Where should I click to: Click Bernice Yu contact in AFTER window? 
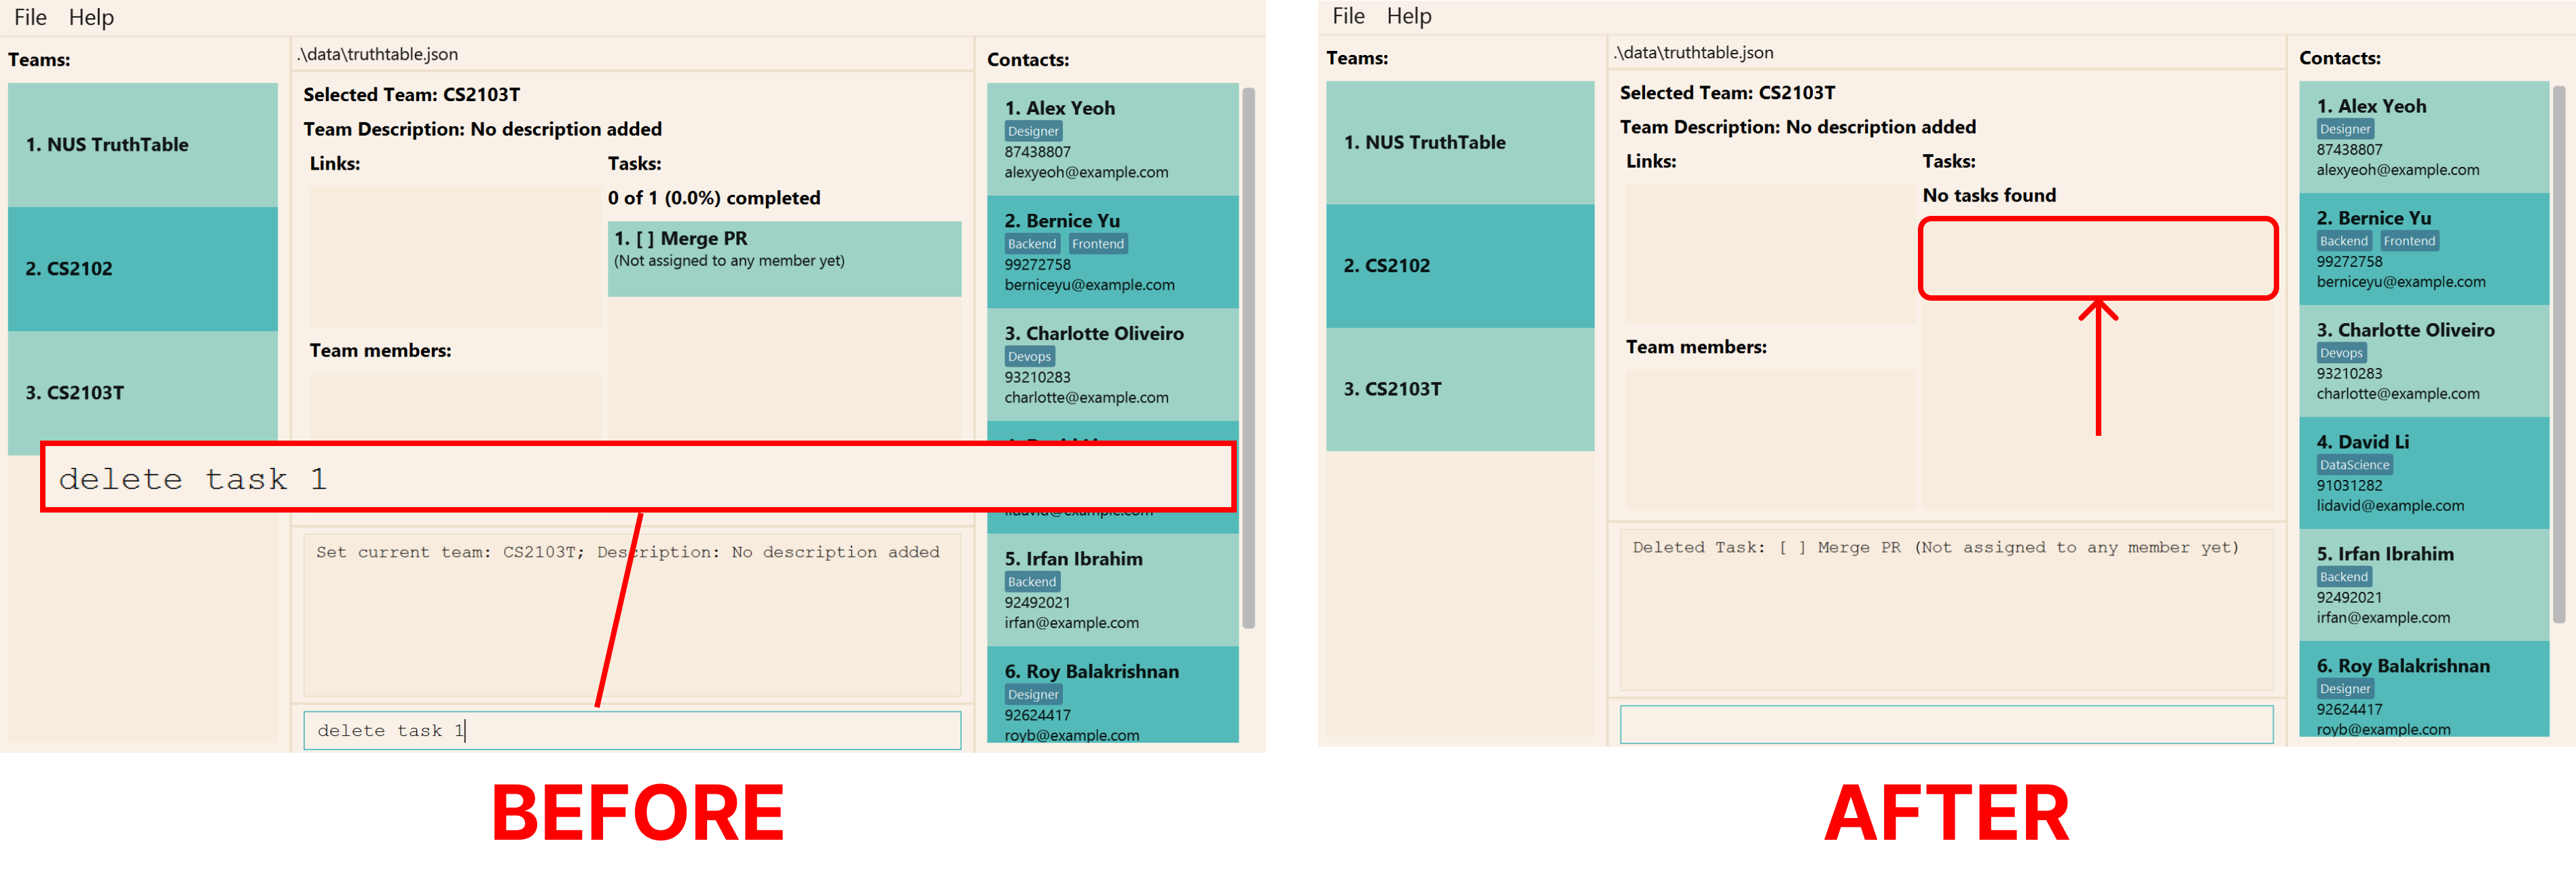[x=2424, y=249]
